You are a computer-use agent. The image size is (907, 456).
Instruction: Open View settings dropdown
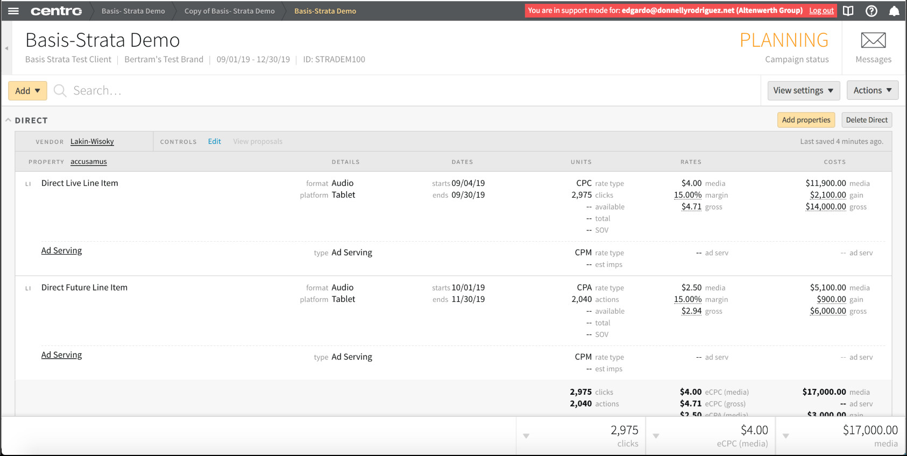[x=804, y=90]
